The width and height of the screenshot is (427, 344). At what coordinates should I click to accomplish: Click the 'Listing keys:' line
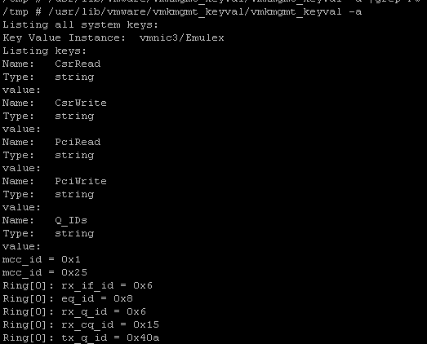pos(44,51)
